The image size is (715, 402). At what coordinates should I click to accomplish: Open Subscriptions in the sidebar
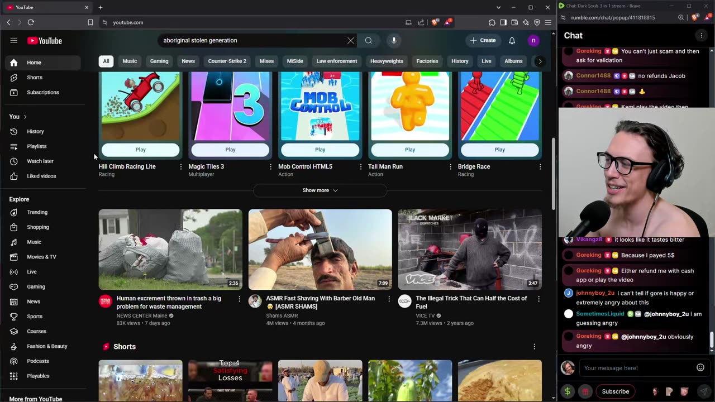pyautogui.click(x=43, y=92)
